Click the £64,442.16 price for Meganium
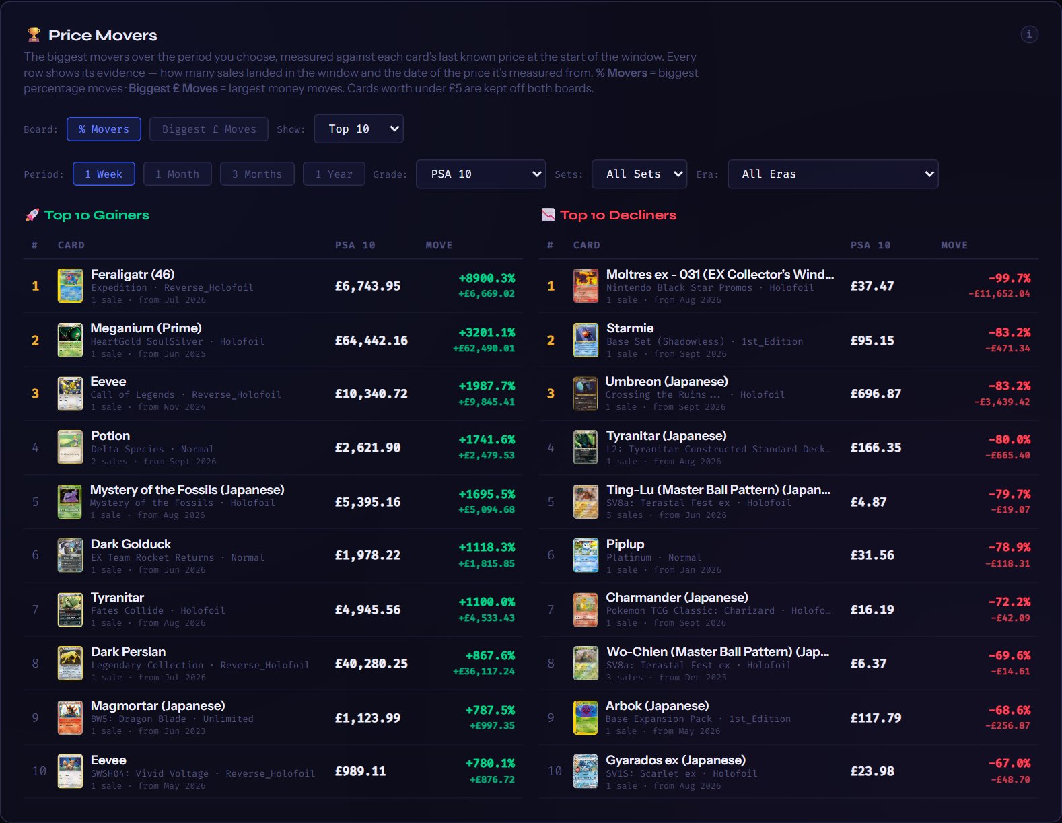This screenshot has height=823, width=1062. (371, 341)
